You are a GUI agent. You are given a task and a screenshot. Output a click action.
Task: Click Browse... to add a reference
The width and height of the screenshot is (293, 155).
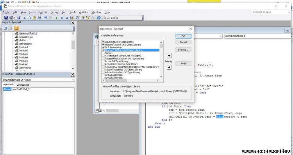[x=183, y=50]
